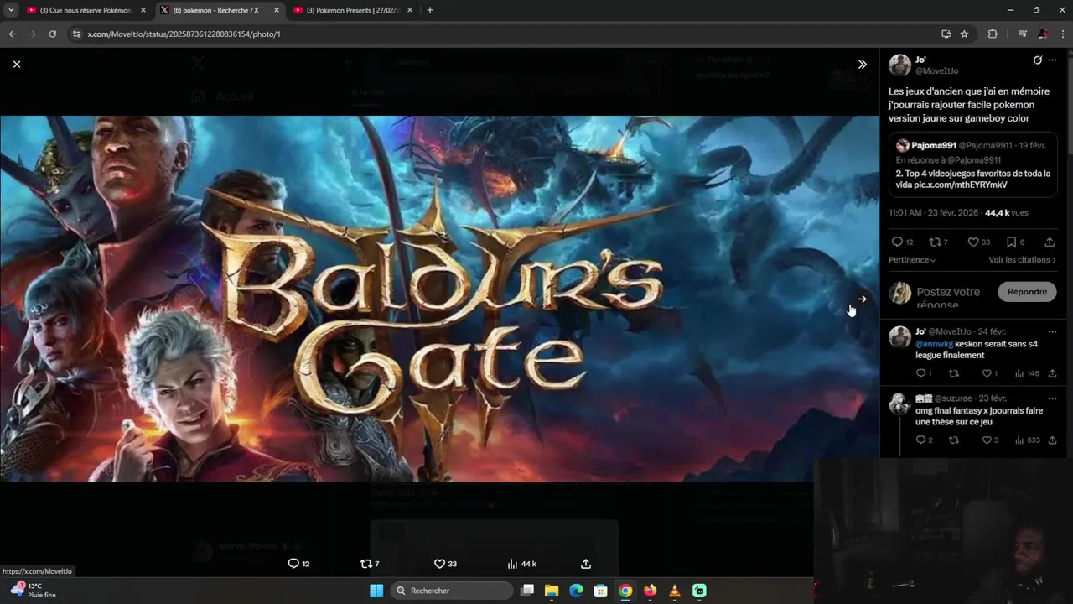Repost the keskon serait comment
The image size is (1073, 604).
coord(953,373)
